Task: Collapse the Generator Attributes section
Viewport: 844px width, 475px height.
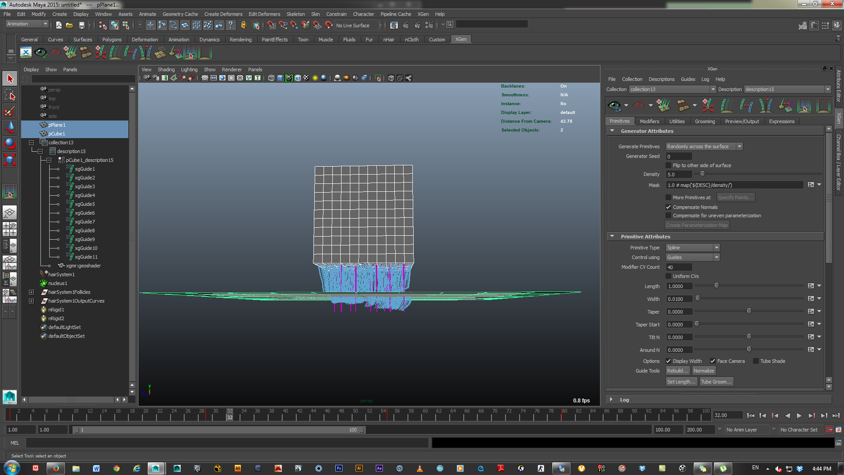Action: coord(612,131)
